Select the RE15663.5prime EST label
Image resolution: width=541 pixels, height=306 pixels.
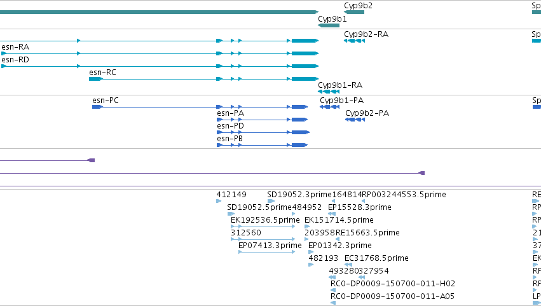coord(368,233)
